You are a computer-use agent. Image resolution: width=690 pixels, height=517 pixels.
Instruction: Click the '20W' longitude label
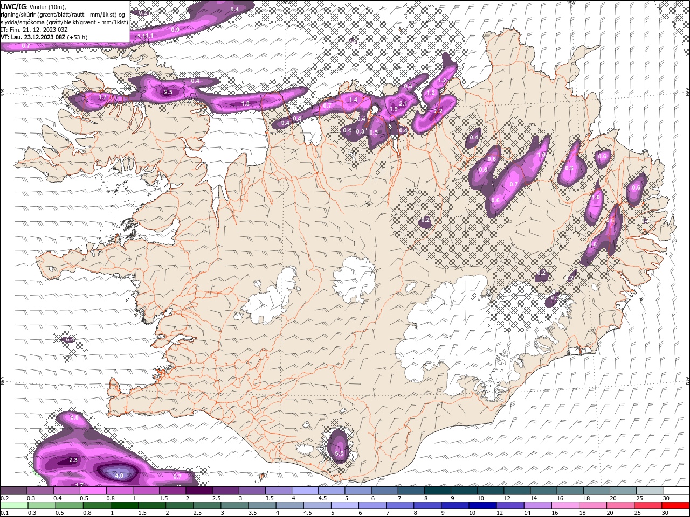[287, 3]
